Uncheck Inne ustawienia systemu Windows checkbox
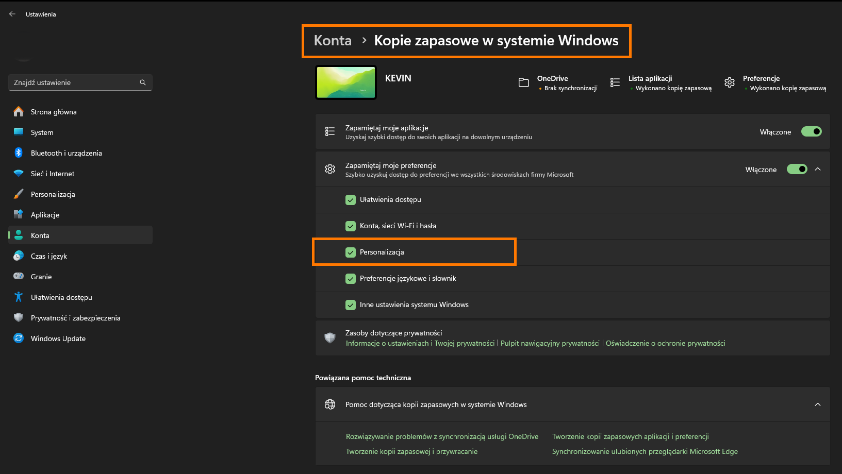 pyautogui.click(x=351, y=304)
